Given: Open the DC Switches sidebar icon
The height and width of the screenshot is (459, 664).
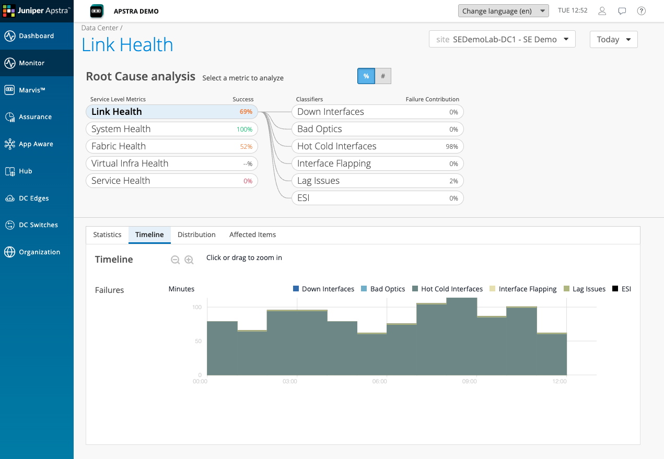Looking at the screenshot, I should tap(10, 225).
